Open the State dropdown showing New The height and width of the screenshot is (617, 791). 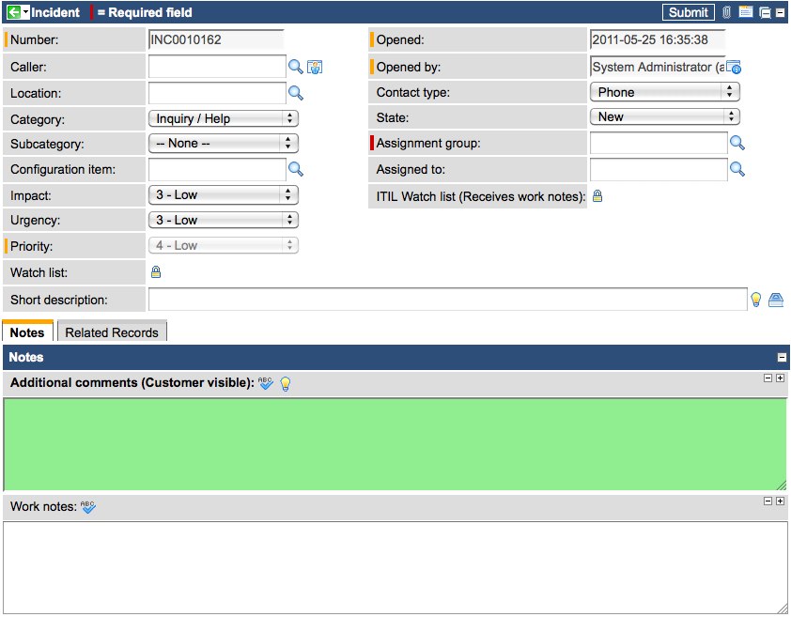click(x=664, y=116)
